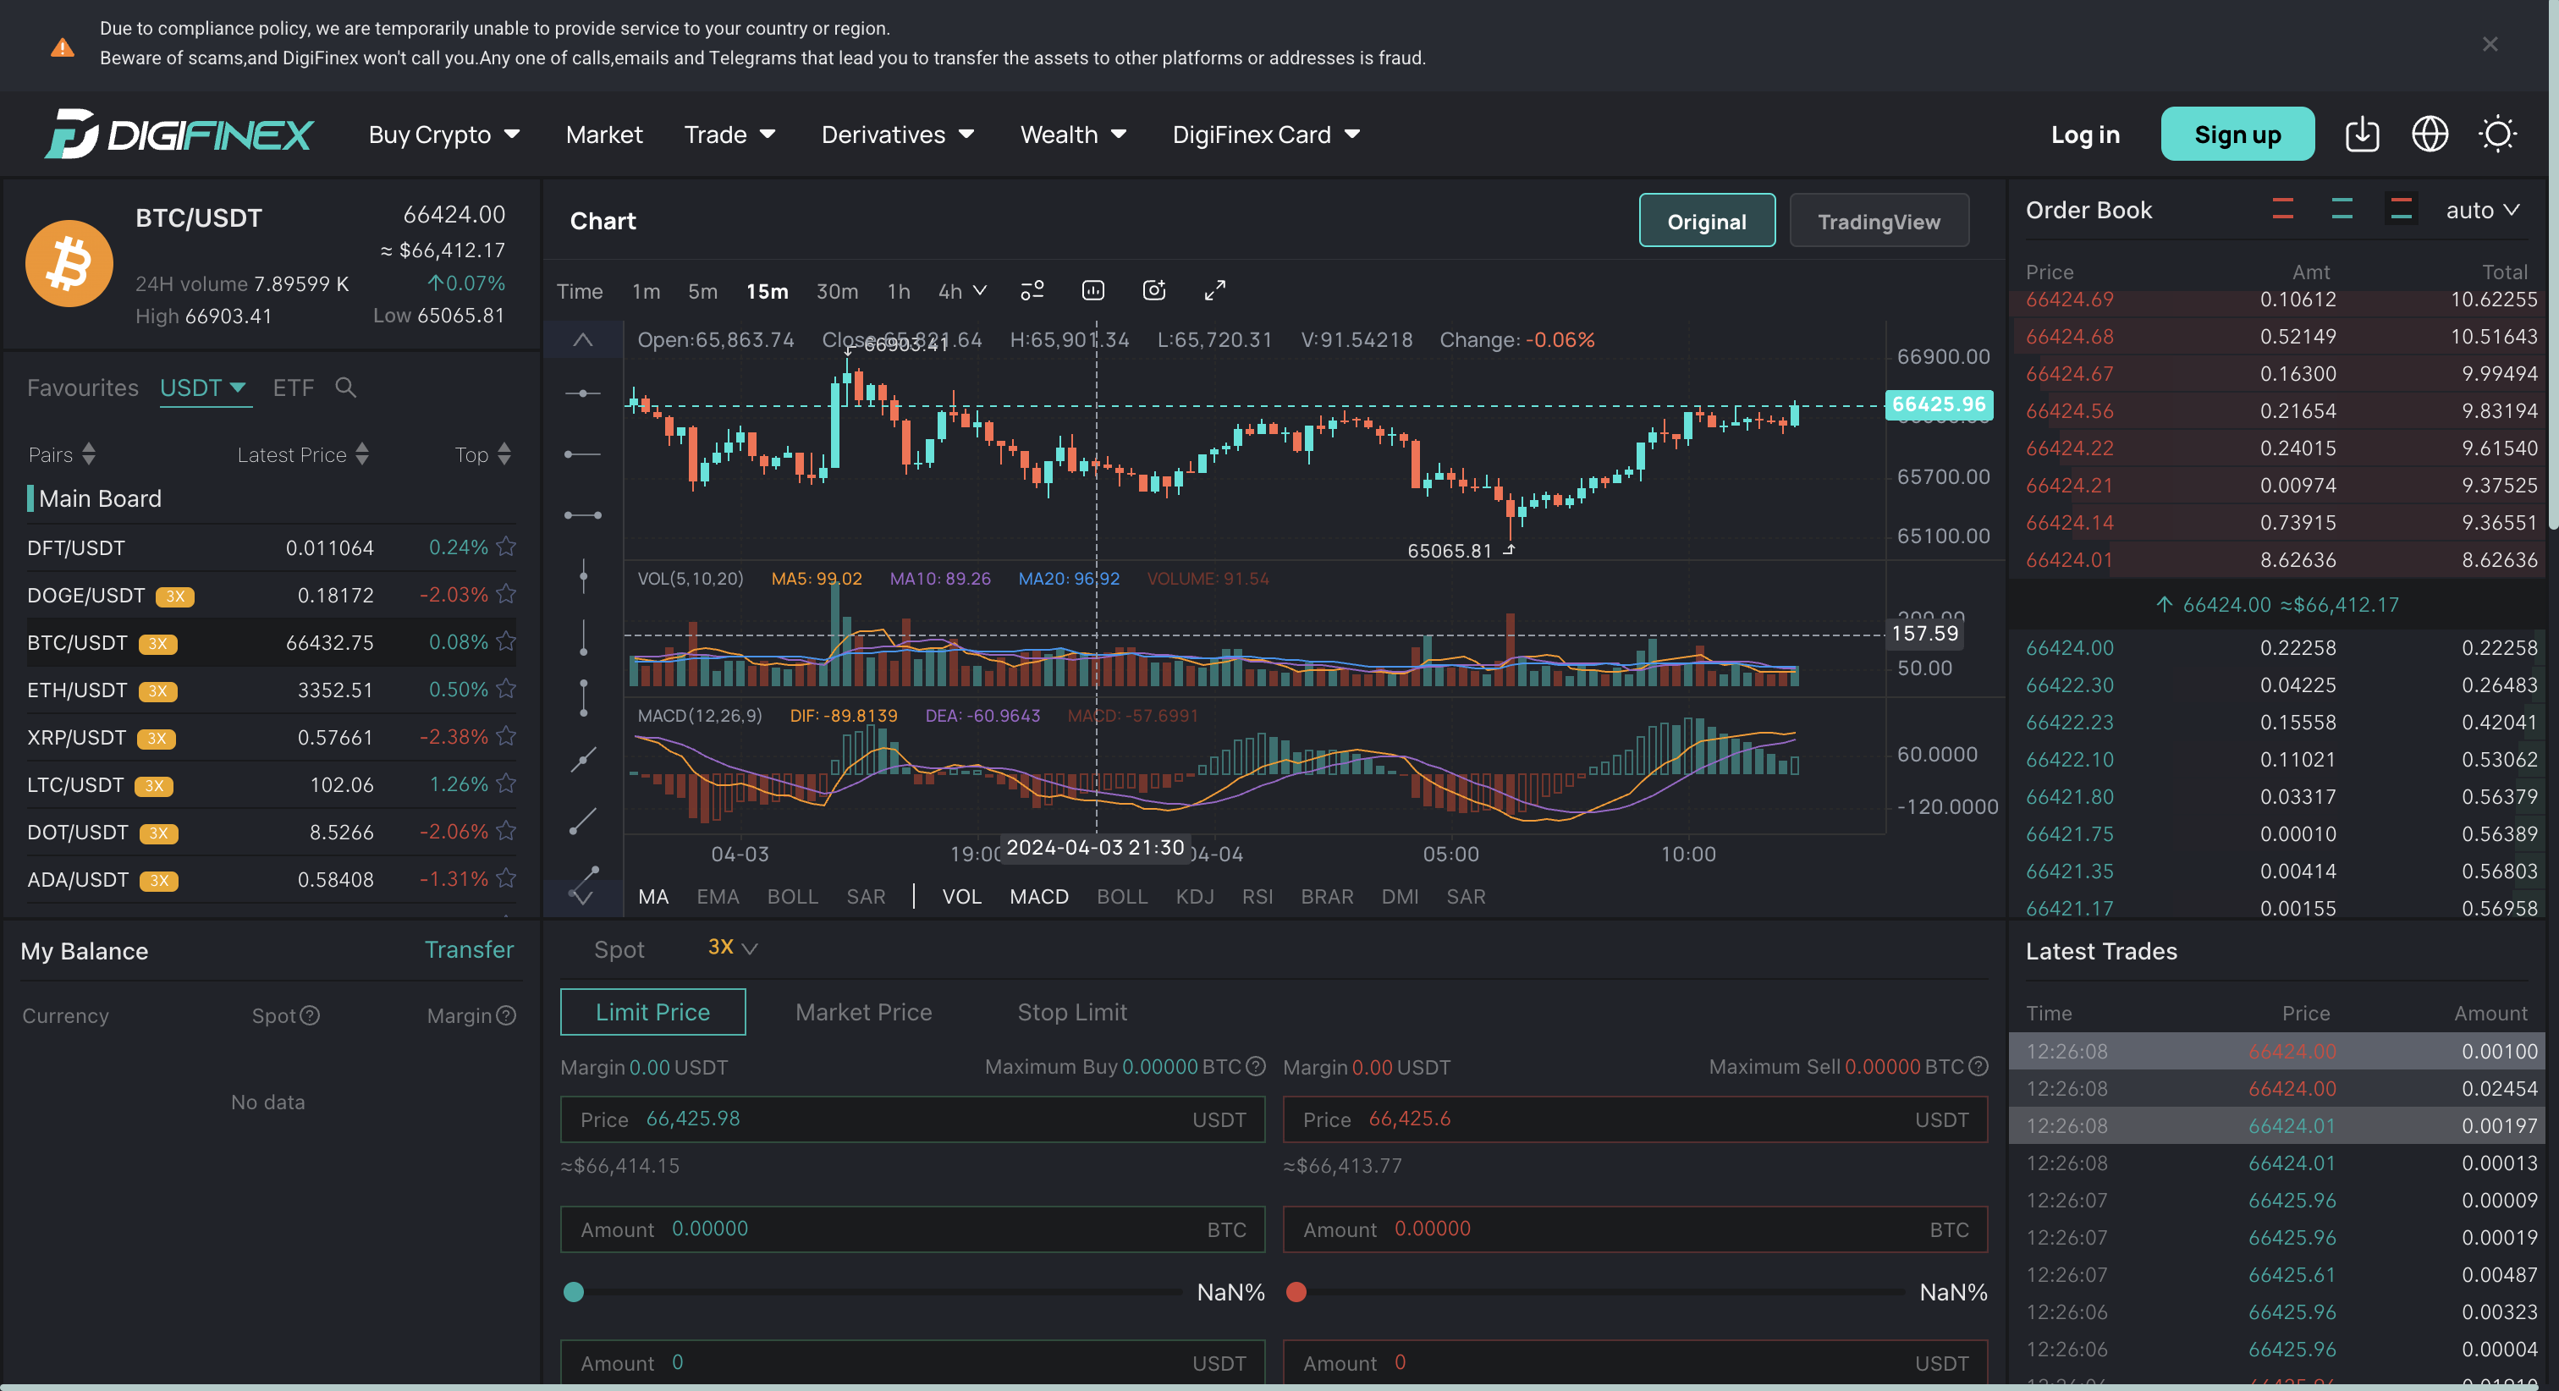Select the horizontal ray drawing tool
The width and height of the screenshot is (2559, 1391).
583,454
